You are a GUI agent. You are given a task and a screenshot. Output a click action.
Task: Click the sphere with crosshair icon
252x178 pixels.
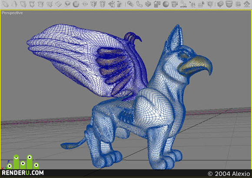(76, 4)
